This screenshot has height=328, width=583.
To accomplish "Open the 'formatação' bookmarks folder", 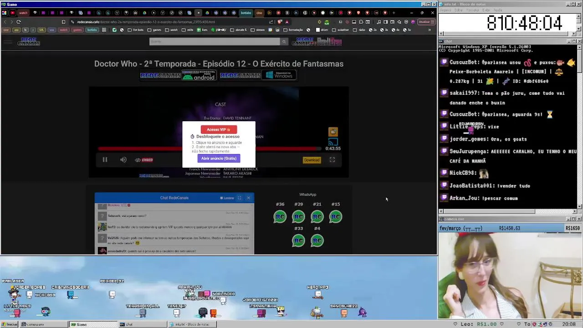I will pyautogui.click(x=293, y=30).
